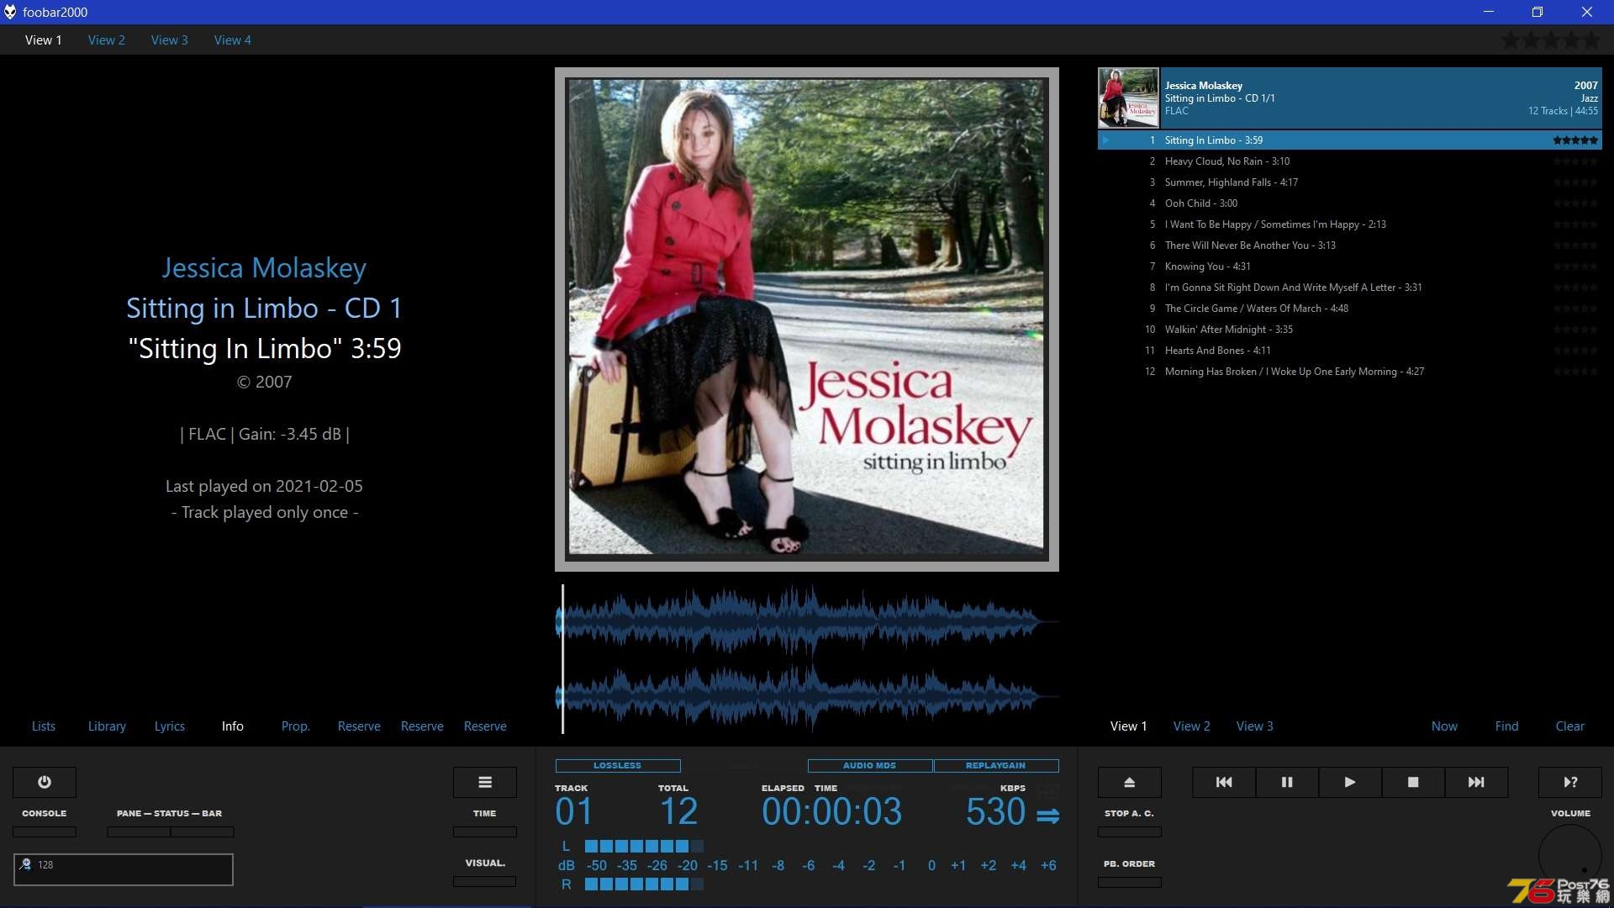The width and height of the screenshot is (1614, 908).
Task: Open the Lyrics tab
Action: [170, 726]
